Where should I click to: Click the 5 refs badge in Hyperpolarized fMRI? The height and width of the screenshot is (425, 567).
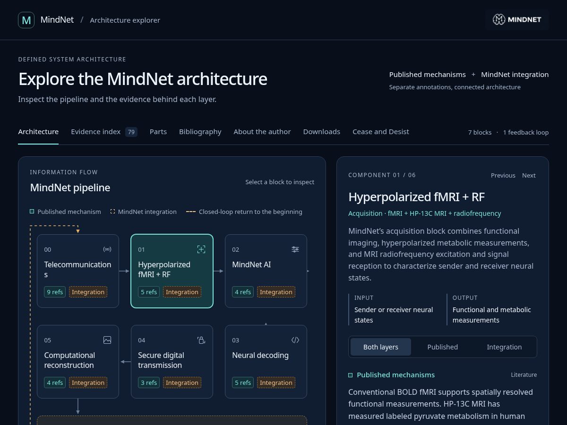pos(149,292)
